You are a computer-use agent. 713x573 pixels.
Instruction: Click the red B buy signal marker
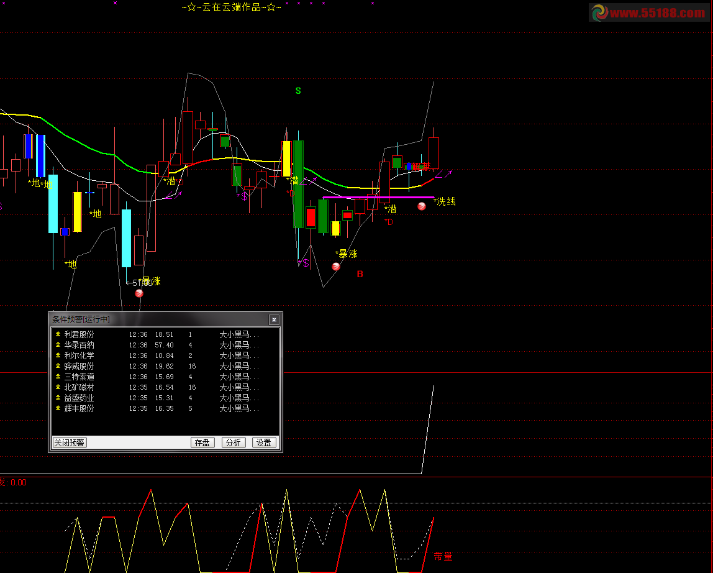[x=360, y=274]
